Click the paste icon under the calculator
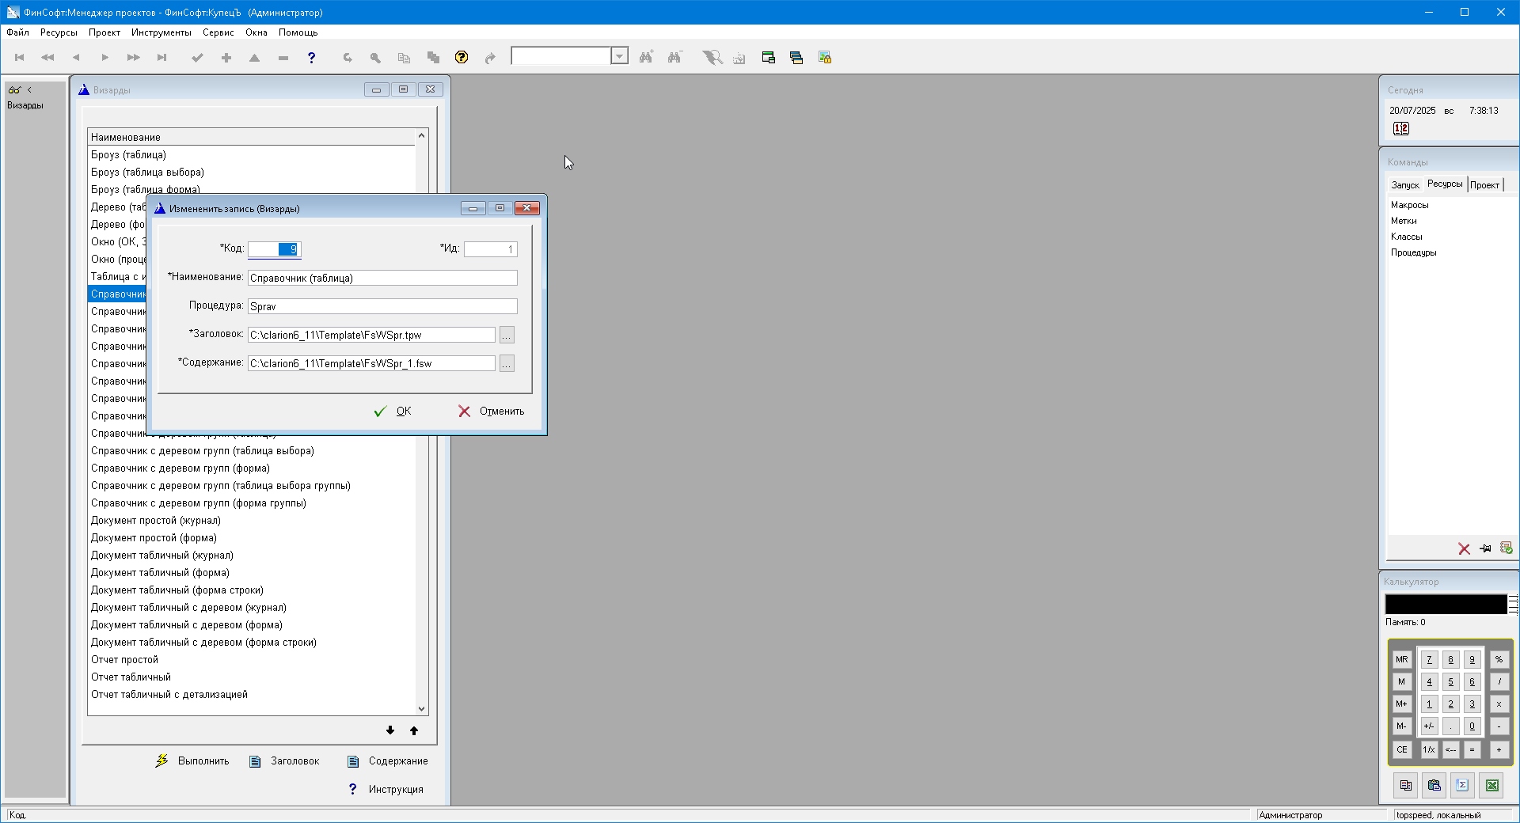 point(1434,785)
